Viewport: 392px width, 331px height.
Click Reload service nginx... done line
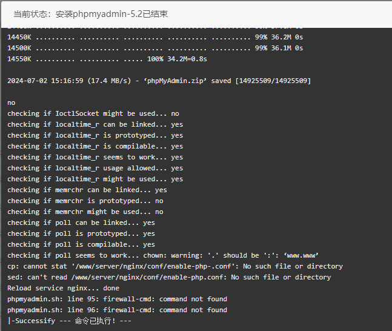tap(63, 288)
